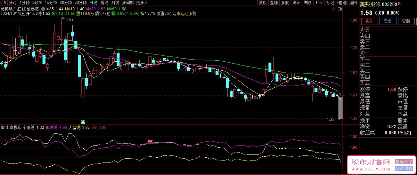Switch chart to 30分钟 period
Screen dimensions: 417x175
[x=66, y=2]
